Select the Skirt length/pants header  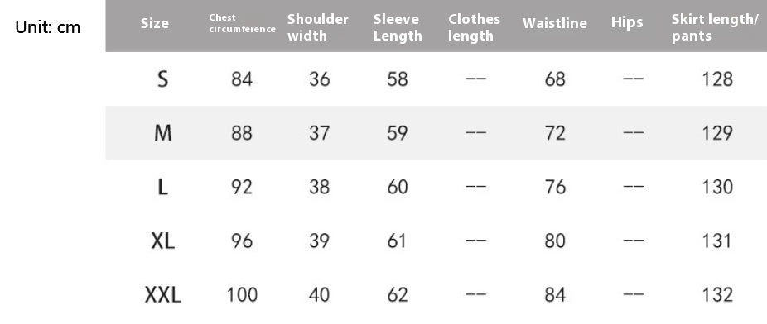[714, 26]
